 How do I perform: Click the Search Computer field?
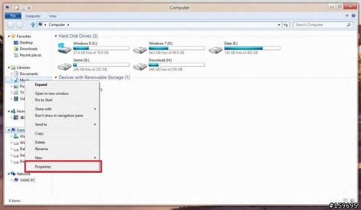[323, 25]
